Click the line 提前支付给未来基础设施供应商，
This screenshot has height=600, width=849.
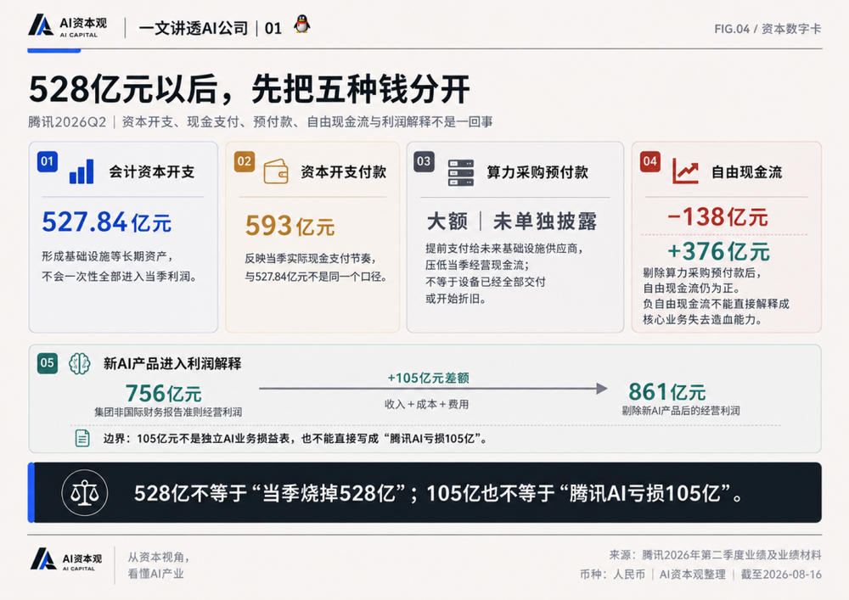pos(504,249)
